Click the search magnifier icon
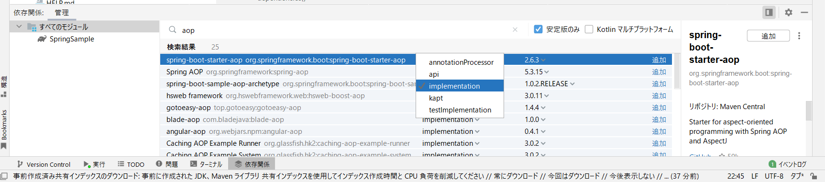This screenshot has height=182, width=825. (x=173, y=30)
